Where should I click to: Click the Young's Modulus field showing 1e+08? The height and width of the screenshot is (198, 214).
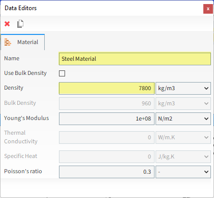tap(107, 118)
